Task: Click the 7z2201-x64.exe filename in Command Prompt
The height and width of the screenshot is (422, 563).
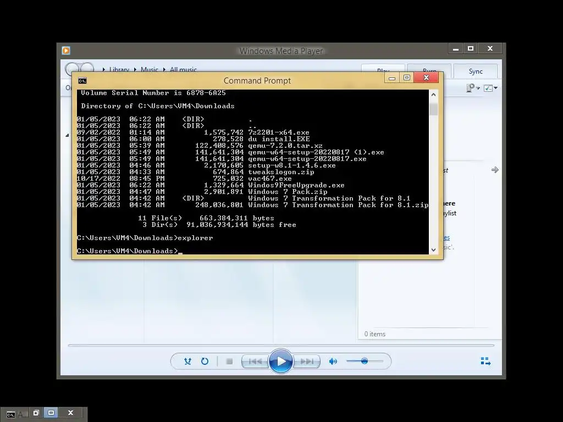Action: (x=279, y=132)
